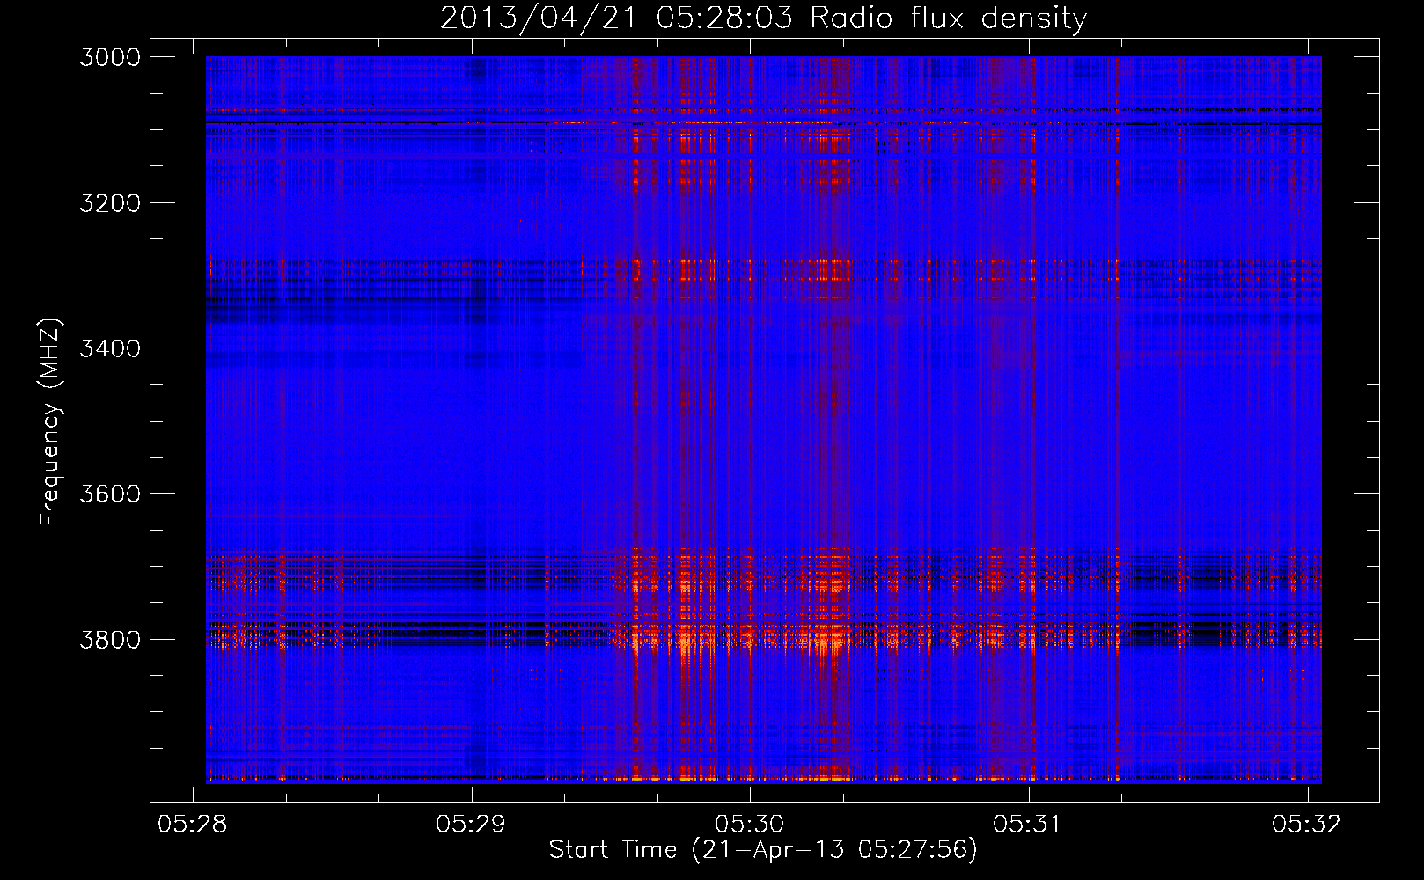Select the 3000 frequency tick label
1424x880 pixels.
(110, 57)
